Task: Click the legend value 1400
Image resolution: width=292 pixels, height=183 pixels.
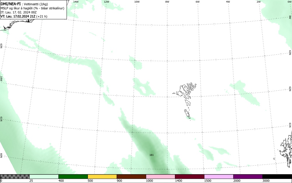Action: [178, 181]
